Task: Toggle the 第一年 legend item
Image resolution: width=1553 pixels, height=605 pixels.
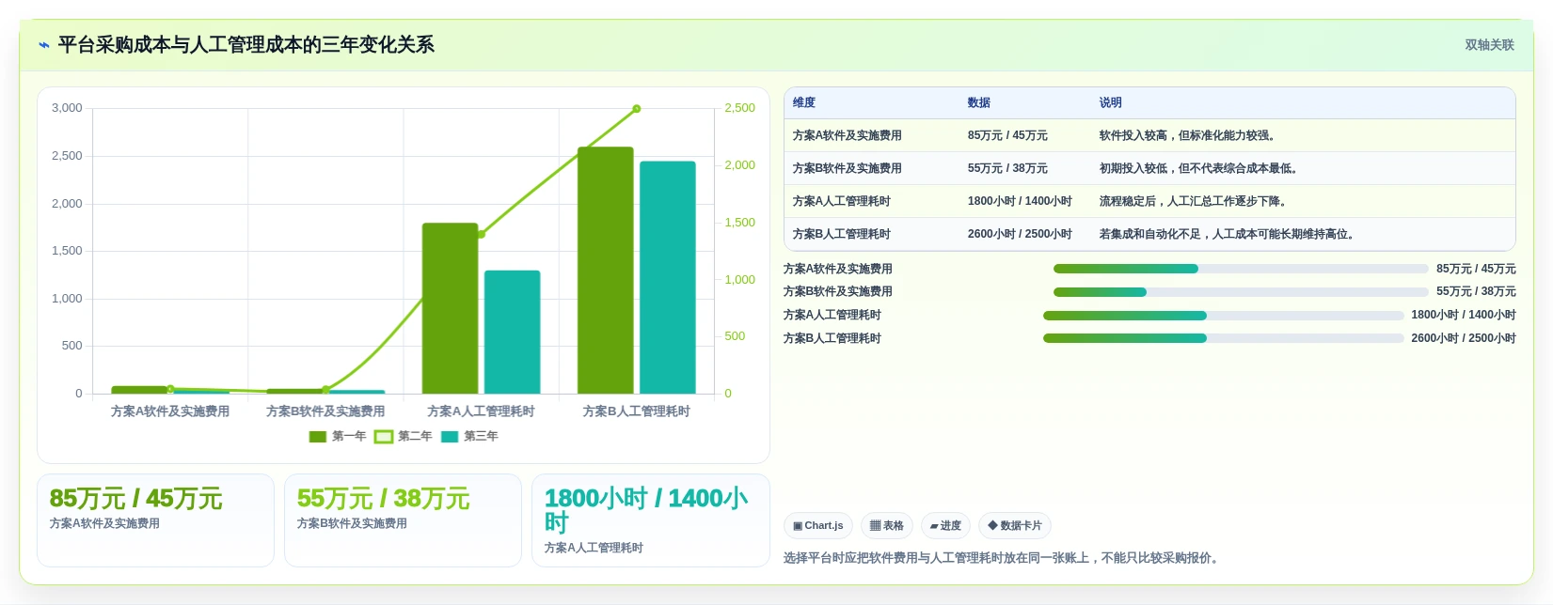Action: [x=338, y=436]
